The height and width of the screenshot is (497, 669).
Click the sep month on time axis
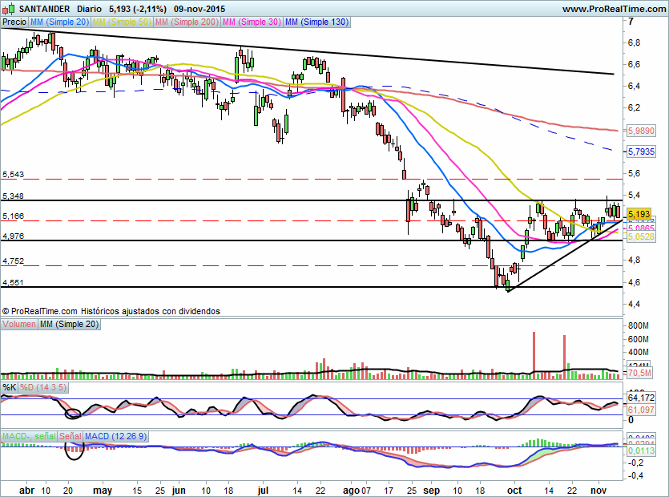coord(431,490)
